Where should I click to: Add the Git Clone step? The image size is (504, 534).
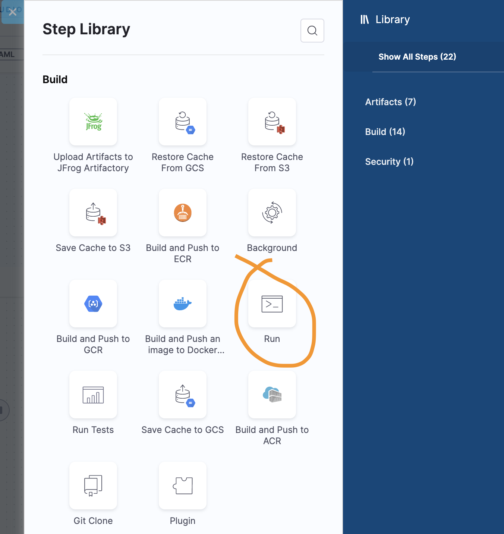pyautogui.click(x=93, y=486)
